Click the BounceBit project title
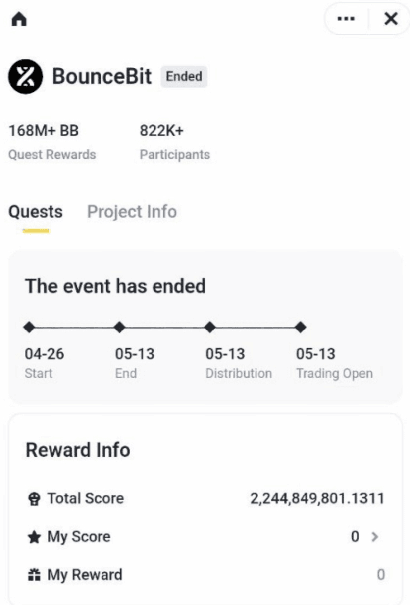The image size is (410, 605). 102,77
